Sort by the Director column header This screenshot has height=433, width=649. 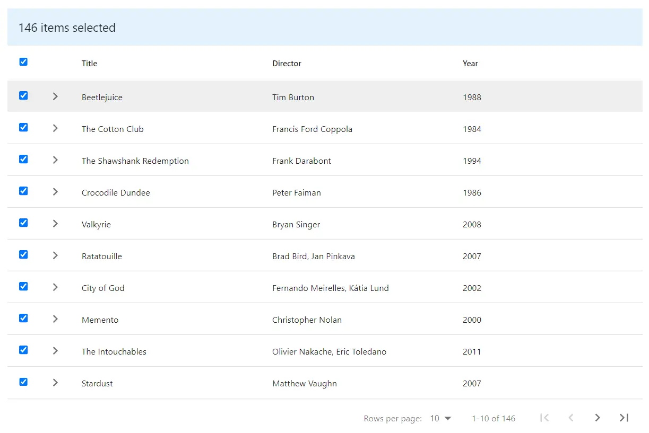[287, 64]
